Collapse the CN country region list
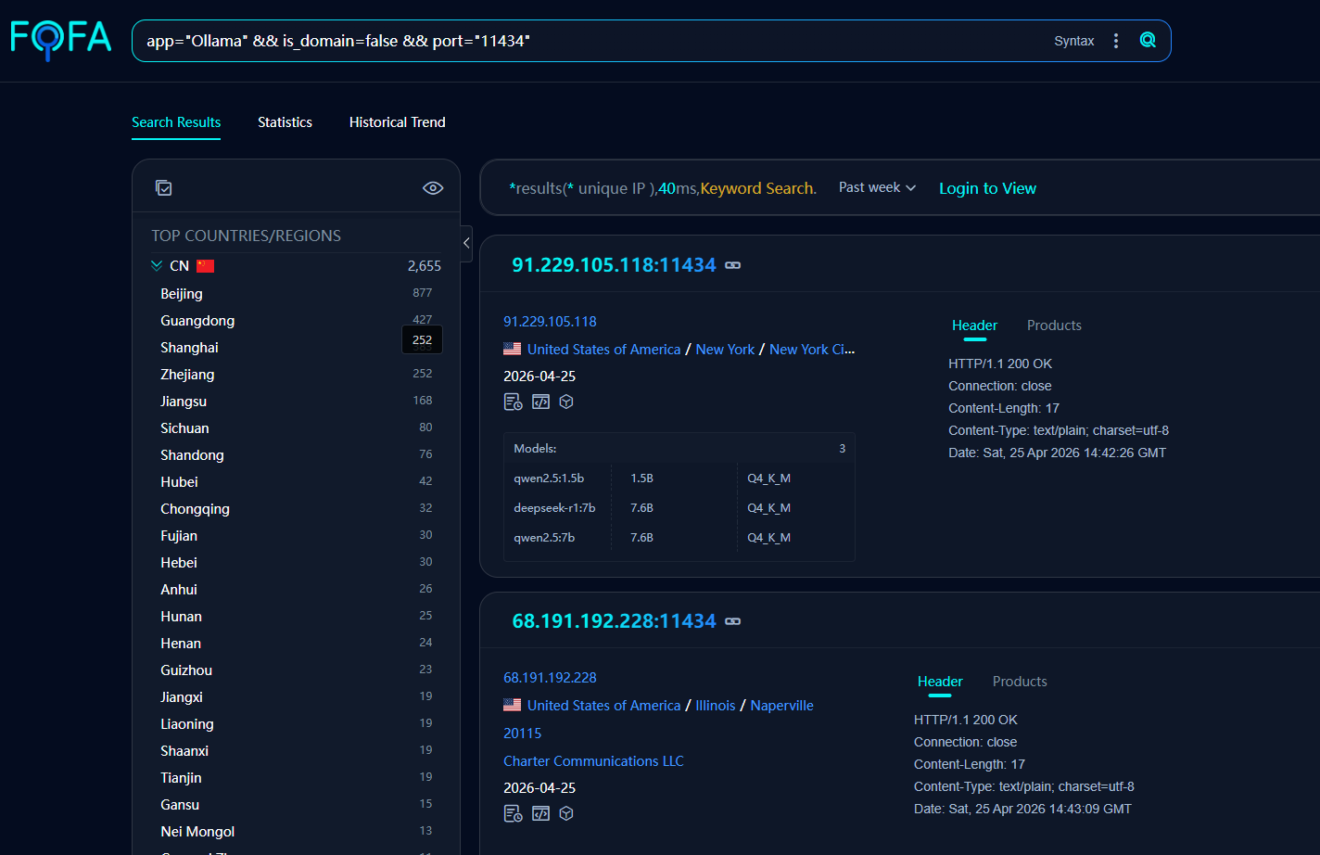The image size is (1320, 855). click(x=157, y=266)
